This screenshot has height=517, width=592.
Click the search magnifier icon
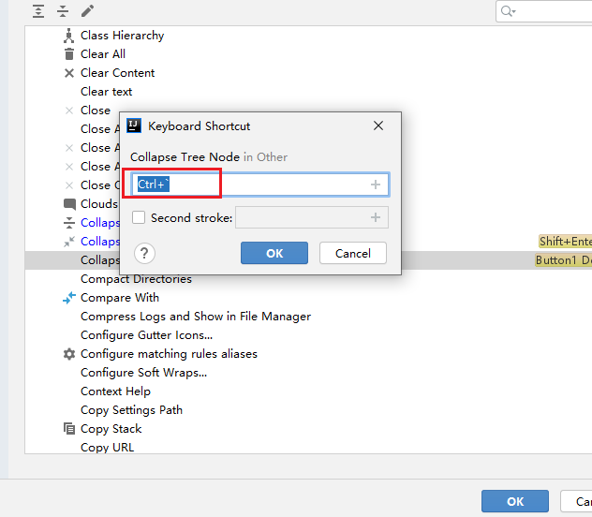508,11
